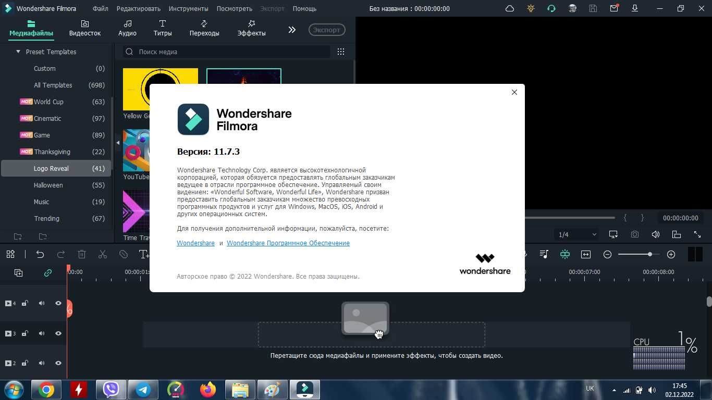
Task: Hide video track 2 with eye icon
Action: 58,363
